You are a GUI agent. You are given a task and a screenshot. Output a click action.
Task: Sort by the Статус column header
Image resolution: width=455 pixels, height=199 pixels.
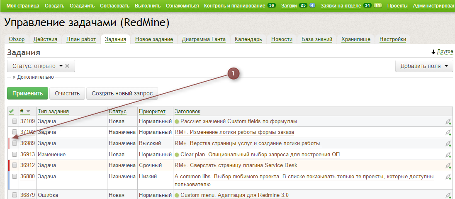point(117,112)
